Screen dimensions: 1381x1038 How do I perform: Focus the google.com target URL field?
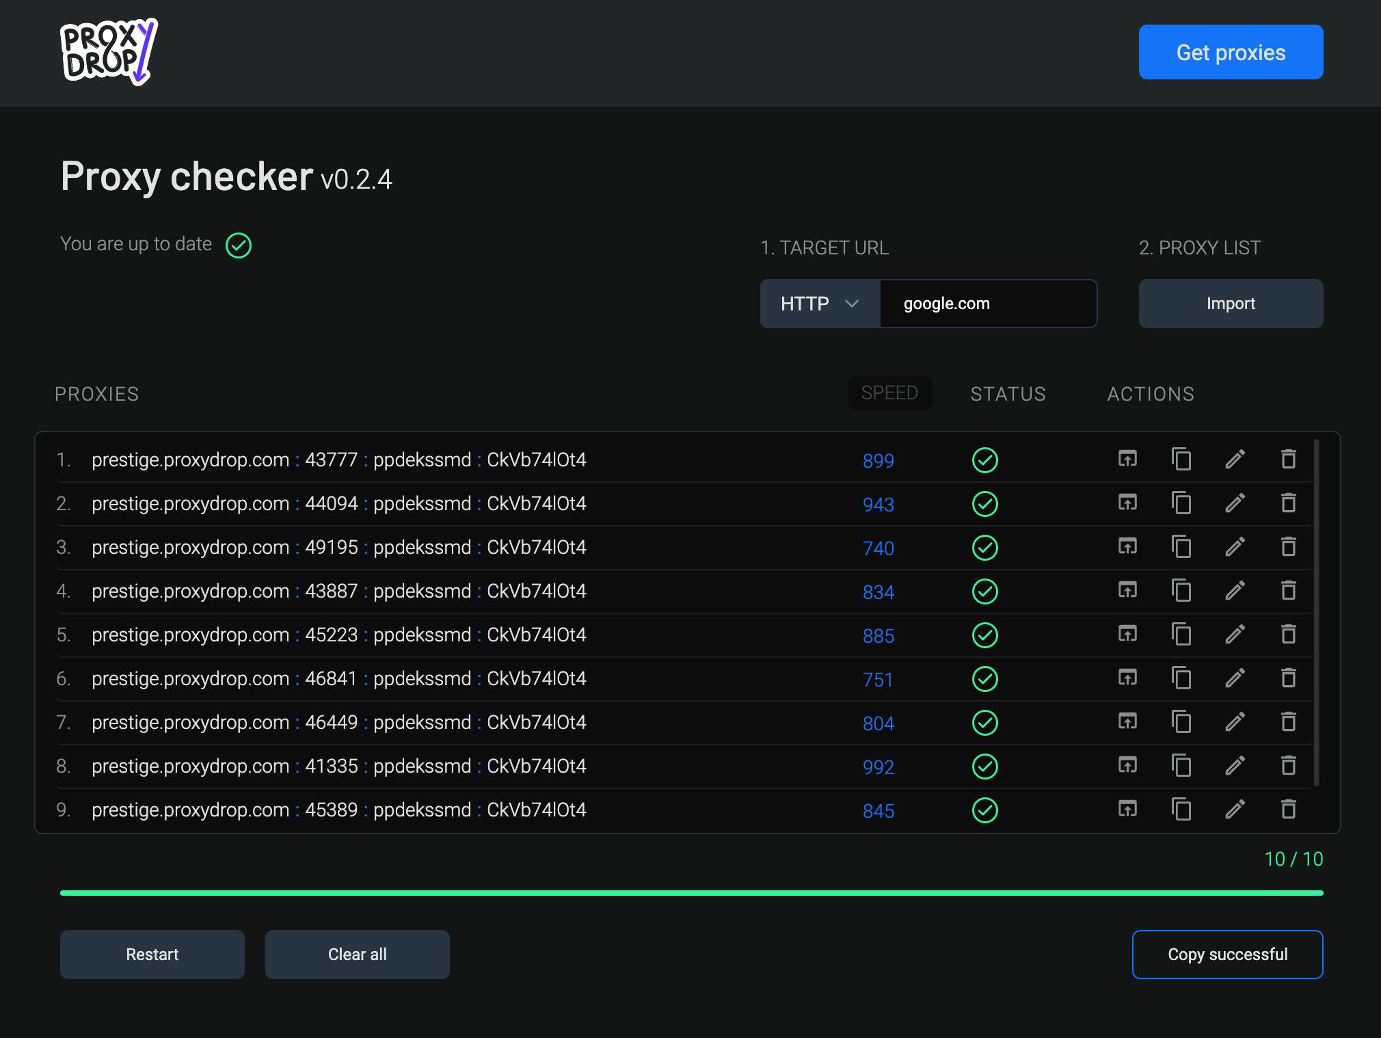point(989,304)
